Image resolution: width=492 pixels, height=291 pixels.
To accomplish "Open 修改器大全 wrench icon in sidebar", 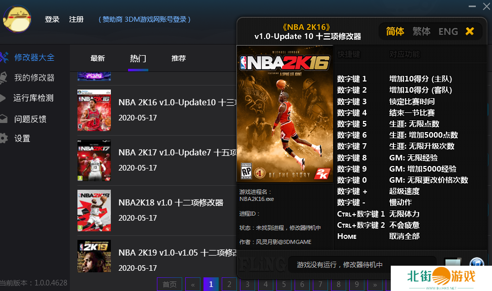I will click(4, 58).
